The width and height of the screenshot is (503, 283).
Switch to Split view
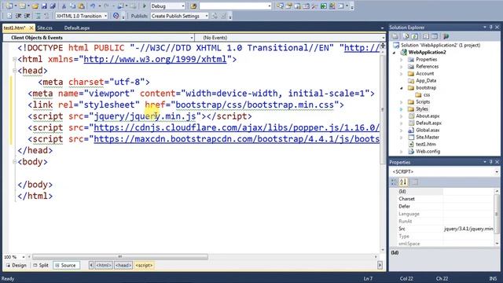pos(40,266)
